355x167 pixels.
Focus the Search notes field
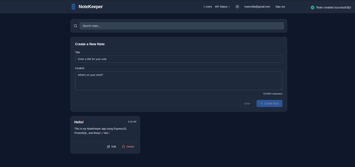click(182, 26)
